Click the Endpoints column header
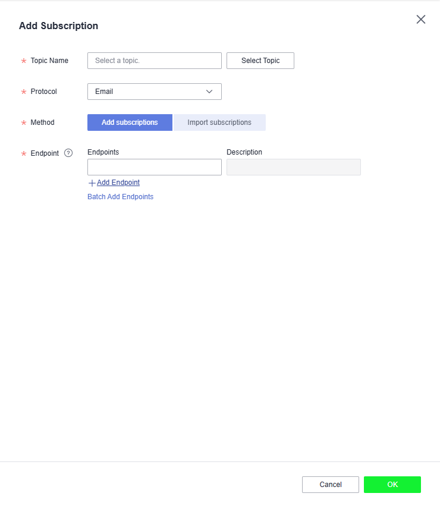 [x=103, y=152]
